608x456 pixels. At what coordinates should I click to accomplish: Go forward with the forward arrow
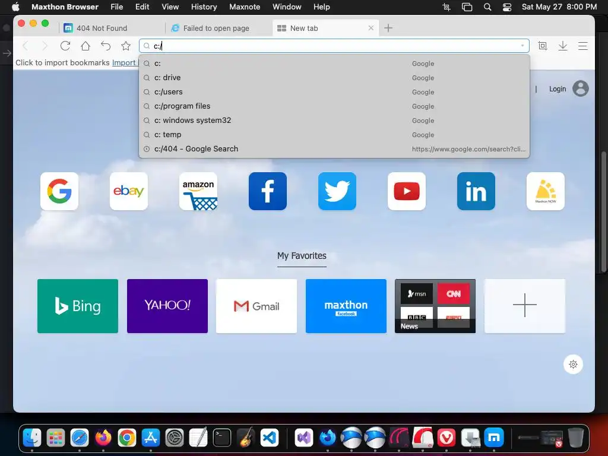point(45,46)
